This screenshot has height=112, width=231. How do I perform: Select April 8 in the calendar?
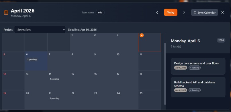coord(81,61)
